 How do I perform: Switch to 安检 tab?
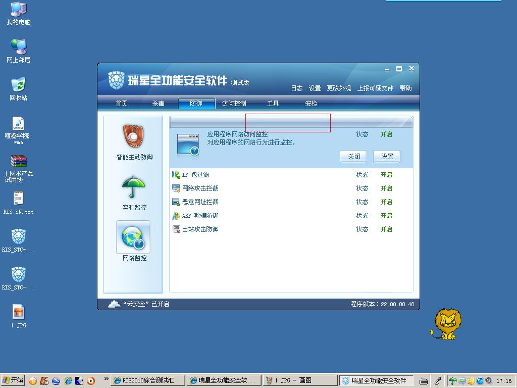[311, 103]
